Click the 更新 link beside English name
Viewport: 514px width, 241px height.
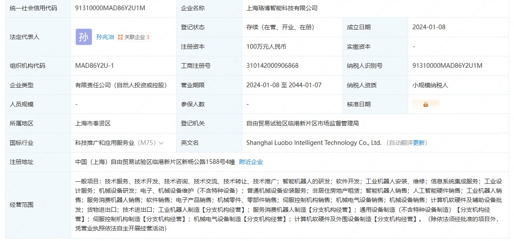(x=419, y=143)
